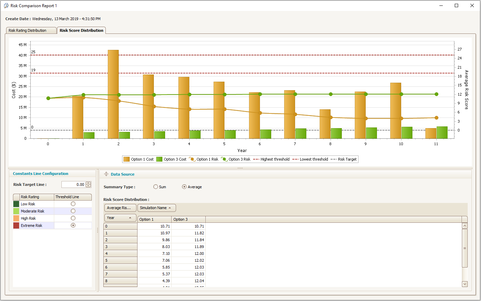The image size is (481, 301).
Task: Increase the Risk Target Line value stepper
Action: [88, 183]
